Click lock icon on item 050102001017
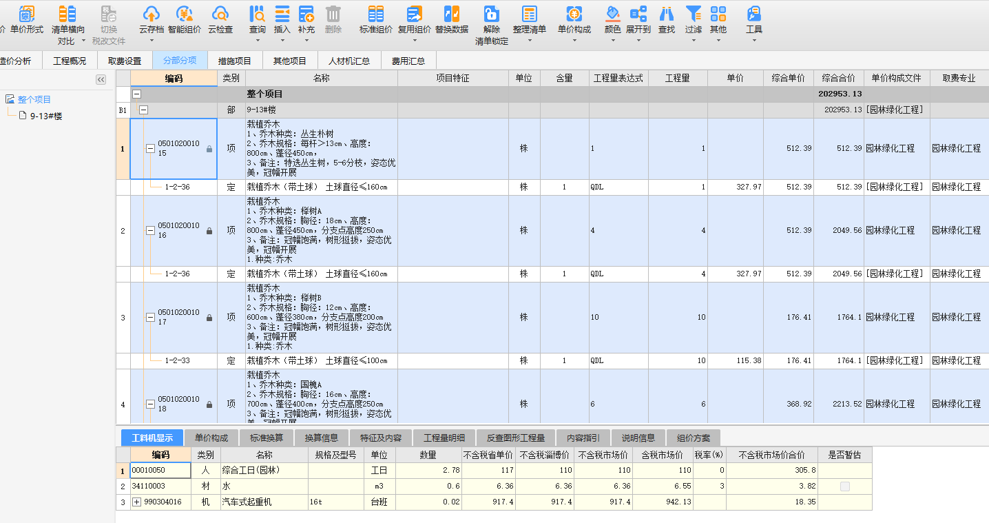989x523 pixels. coord(209,318)
